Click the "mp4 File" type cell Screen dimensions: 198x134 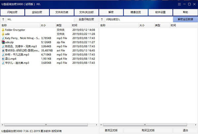62,59
